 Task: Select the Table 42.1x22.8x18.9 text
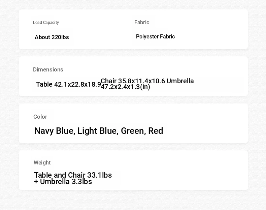pos(69,84)
